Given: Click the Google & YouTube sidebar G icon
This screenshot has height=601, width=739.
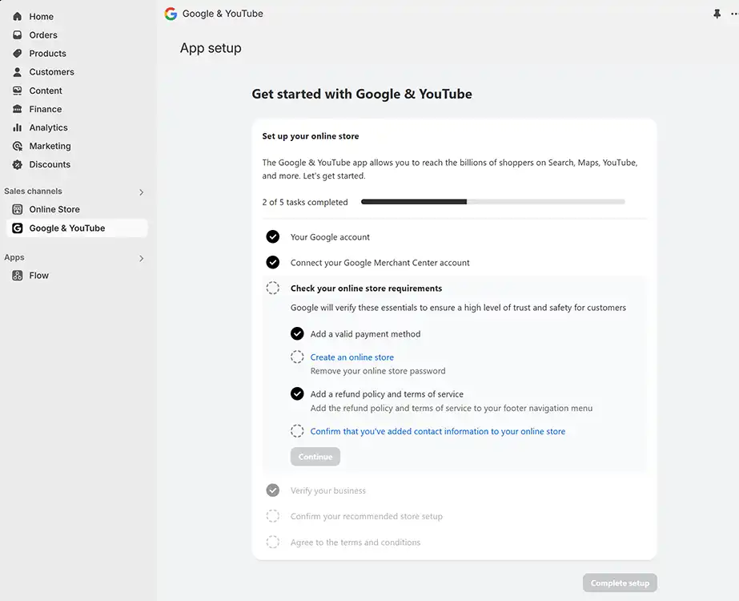Looking at the screenshot, I should (18, 228).
